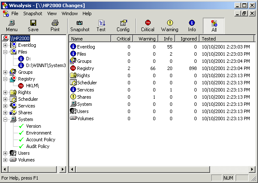Screen dimensions: 258x183
Task: Sort by the Ignored column header
Action: (187, 39)
